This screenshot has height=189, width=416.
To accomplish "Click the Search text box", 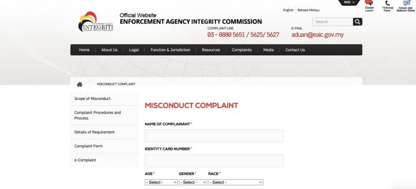I will 333,22.
